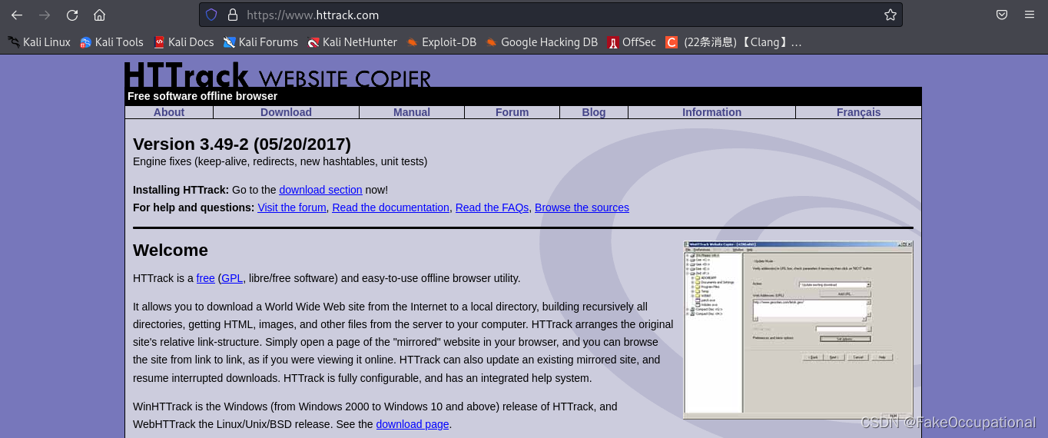Open the Clang CSDN bookmark

coord(734,42)
